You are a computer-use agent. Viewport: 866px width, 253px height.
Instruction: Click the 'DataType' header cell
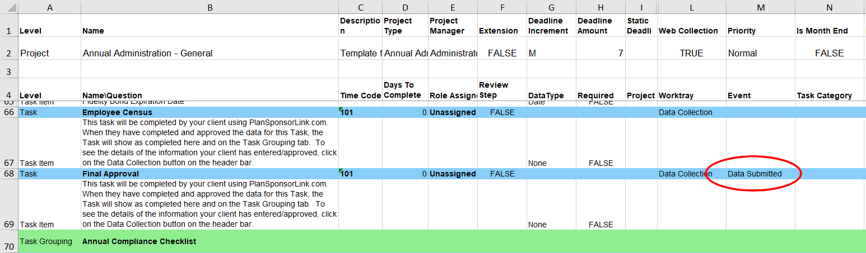click(551, 90)
